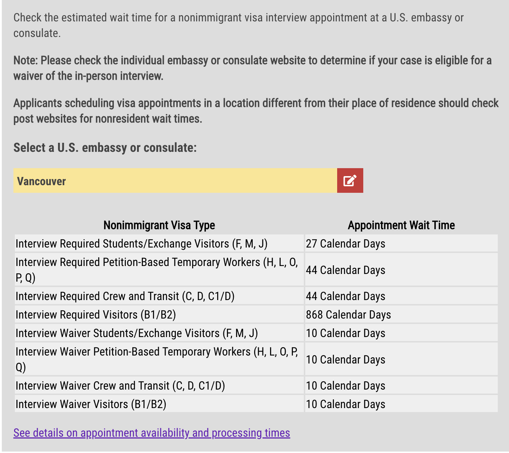Click the Nonimmigrant Visa Type column header
The image size is (509, 453).
tap(159, 225)
